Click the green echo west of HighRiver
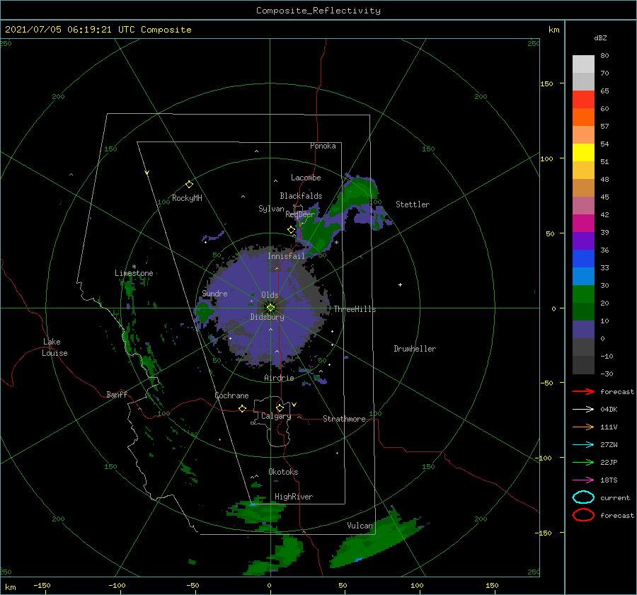 [256, 512]
